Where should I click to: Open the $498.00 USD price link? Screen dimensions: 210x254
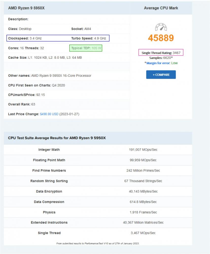pos(49,114)
